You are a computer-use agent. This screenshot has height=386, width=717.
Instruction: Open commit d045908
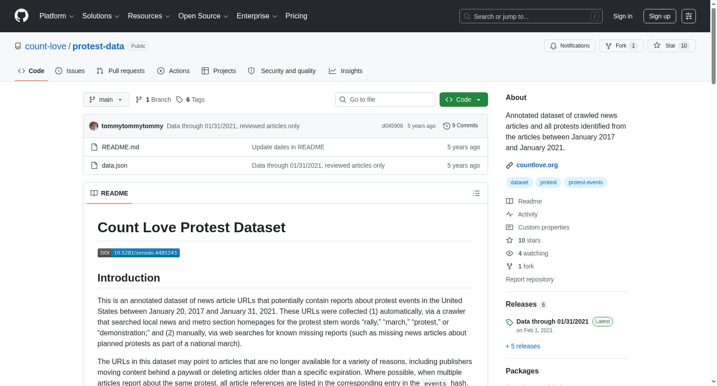click(393, 126)
